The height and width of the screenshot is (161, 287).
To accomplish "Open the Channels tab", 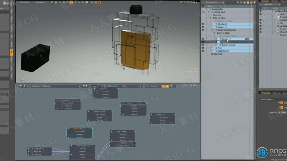I will click(x=276, y=93).
